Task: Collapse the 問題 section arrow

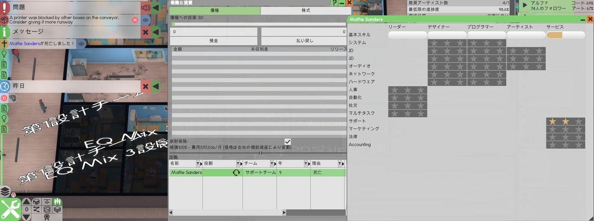Action: click(156, 8)
